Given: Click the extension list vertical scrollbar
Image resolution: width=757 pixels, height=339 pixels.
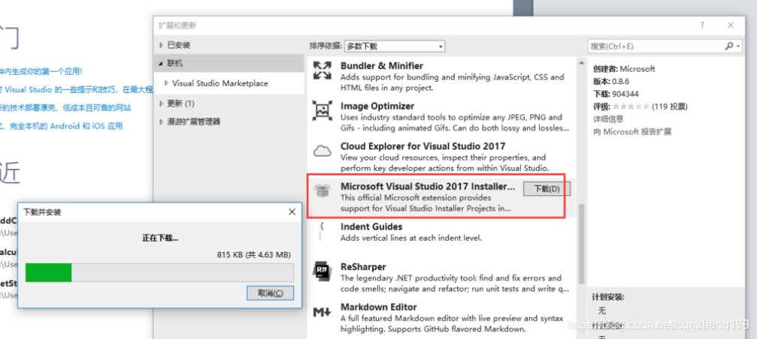Looking at the screenshot, I should click(581, 244).
